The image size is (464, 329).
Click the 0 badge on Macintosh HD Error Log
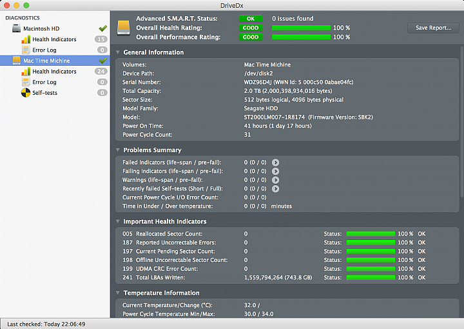click(102, 50)
